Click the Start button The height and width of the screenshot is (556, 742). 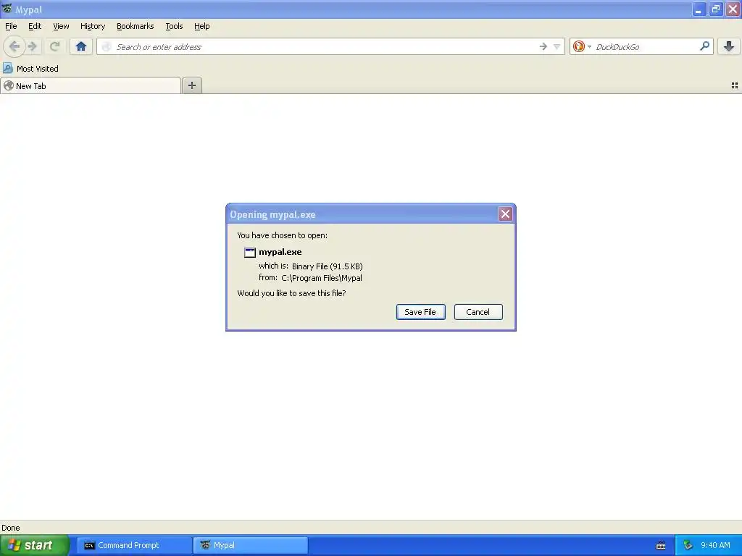pos(35,545)
